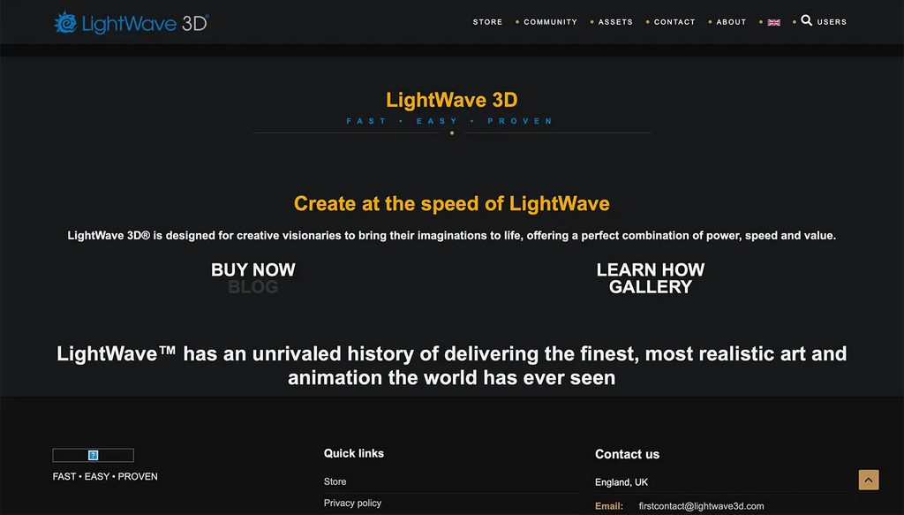Click the blue 'FAST • EASY • PROVEN' subtitle
904x515 pixels.
click(450, 121)
